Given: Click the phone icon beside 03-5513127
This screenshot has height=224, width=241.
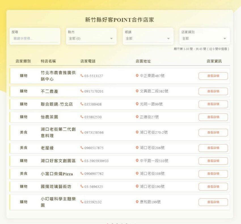Looking at the screenshot, I should pos(82,76).
